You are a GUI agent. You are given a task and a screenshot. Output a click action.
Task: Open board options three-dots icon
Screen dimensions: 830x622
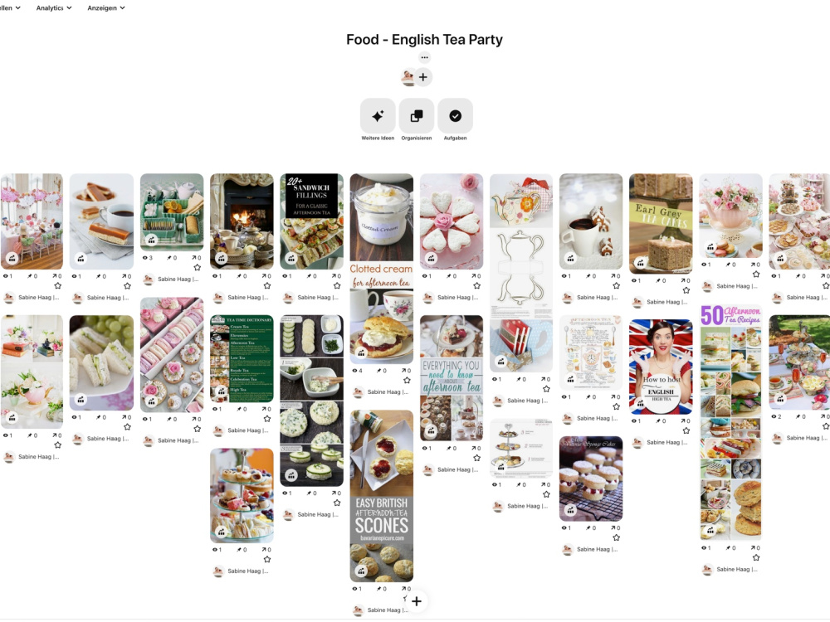[424, 57]
